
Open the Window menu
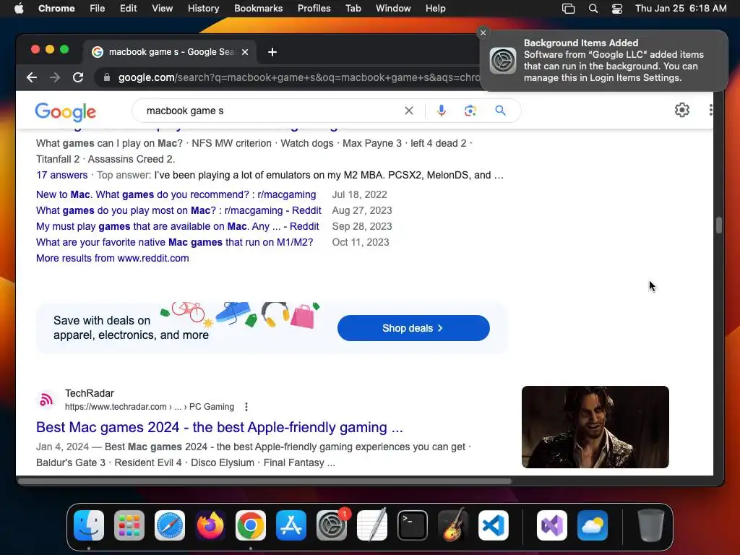pos(393,9)
